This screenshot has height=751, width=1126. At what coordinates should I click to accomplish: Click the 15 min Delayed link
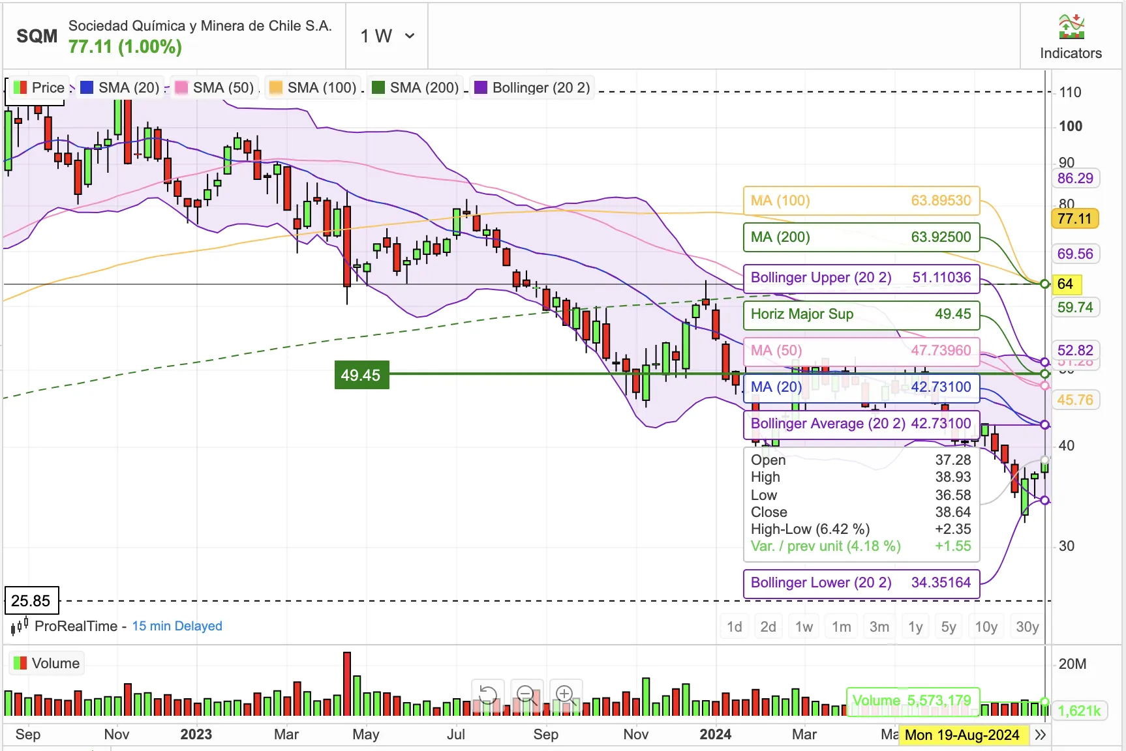pos(176,626)
